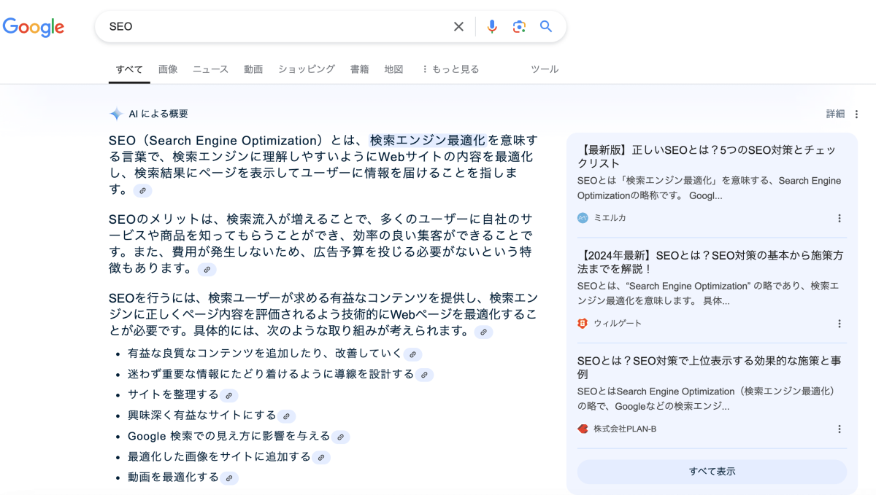This screenshot has height=495, width=876.
Task: Start voice search with the microphone icon
Action: [x=492, y=27]
